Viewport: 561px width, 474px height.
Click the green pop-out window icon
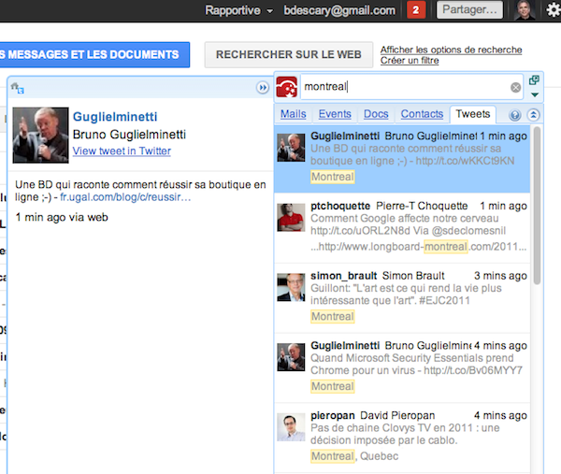click(x=534, y=80)
